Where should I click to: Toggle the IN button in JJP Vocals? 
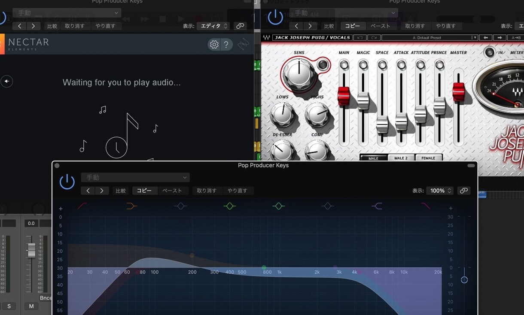click(489, 52)
